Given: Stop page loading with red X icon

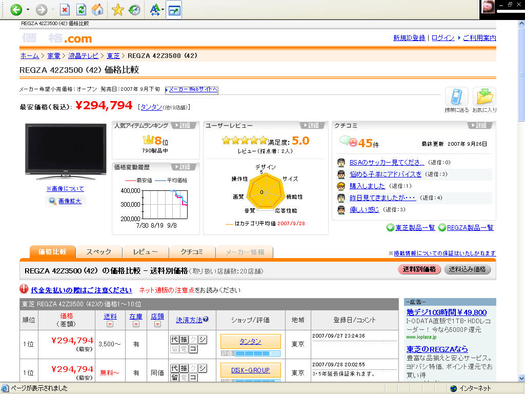Looking at the screenshot, I should (x=65, y=10).
